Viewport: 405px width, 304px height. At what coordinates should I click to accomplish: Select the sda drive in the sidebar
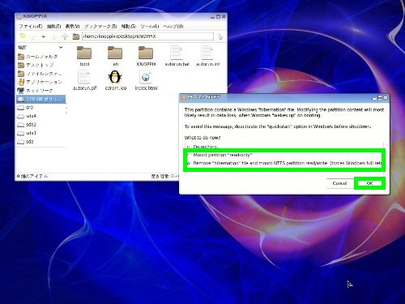[40, 142]
